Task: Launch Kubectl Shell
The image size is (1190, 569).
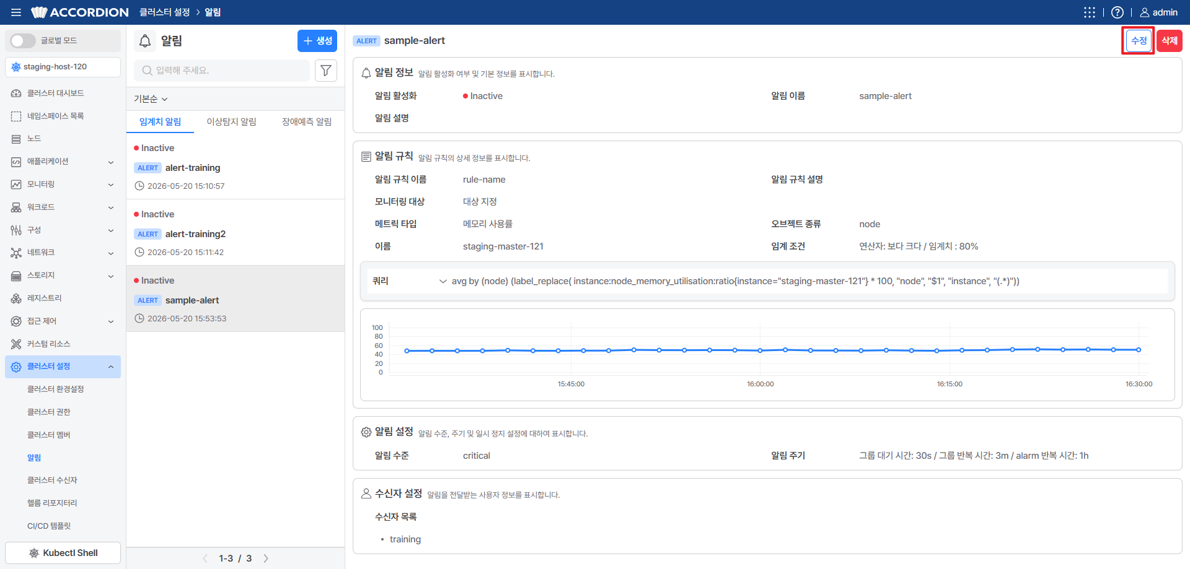Action: (x=63, y=553)
